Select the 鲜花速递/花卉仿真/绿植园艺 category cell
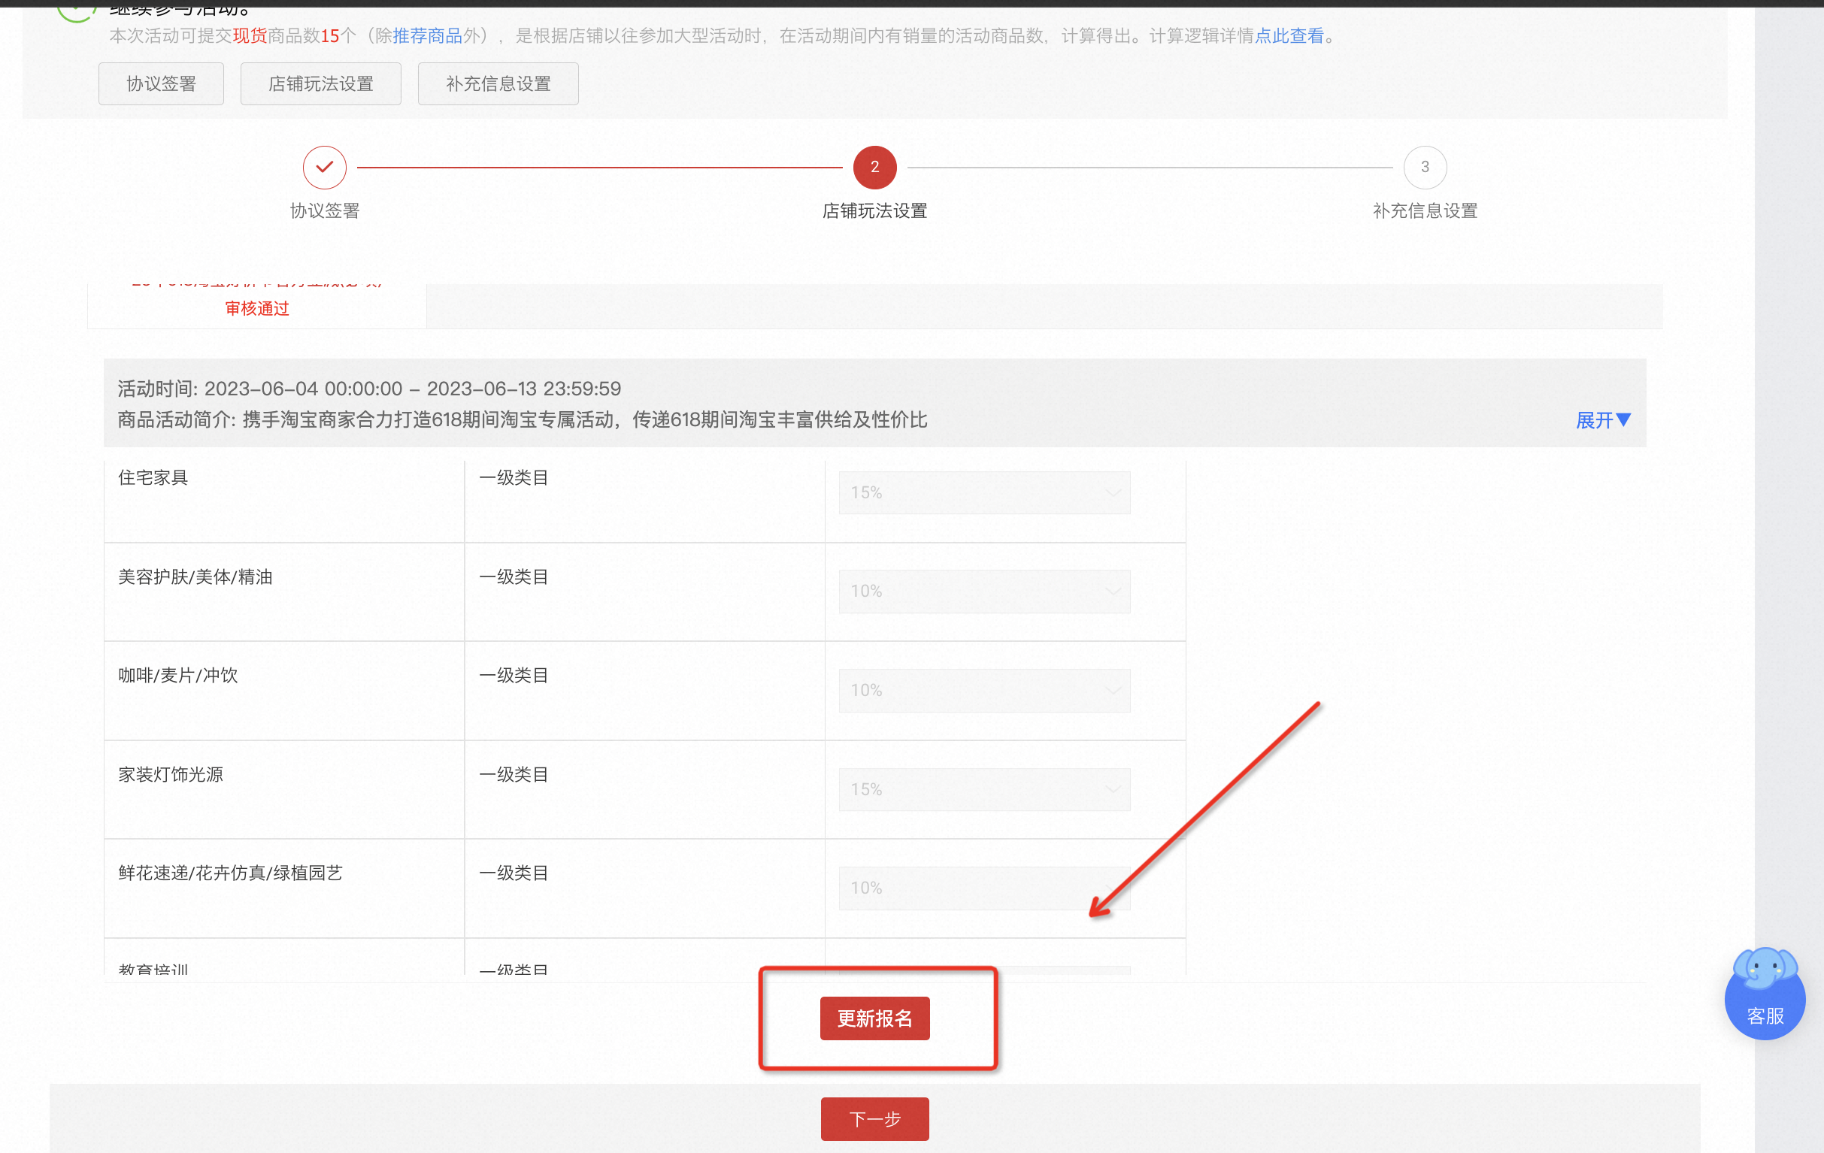 click(x=284, y=888)
